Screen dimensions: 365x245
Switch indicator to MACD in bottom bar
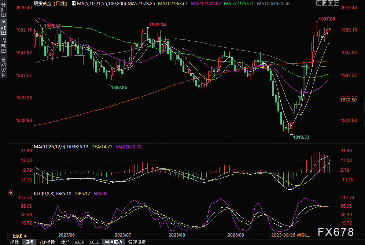tap(80, 242)
